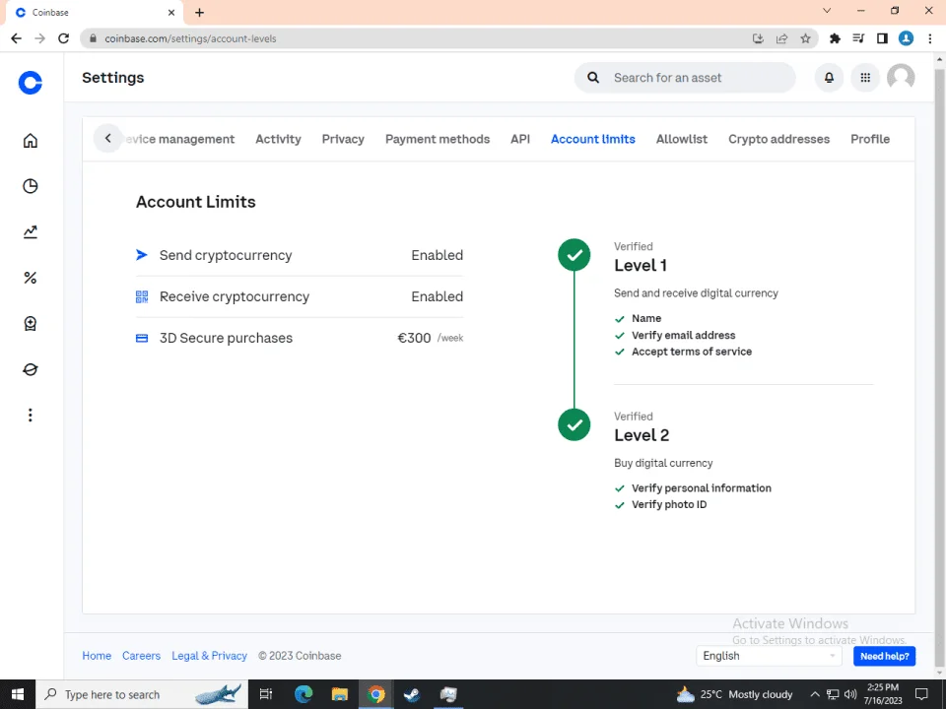Open Steam from the taskbar

coord(412,694)
